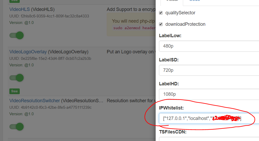The width and height of the screenshot is (259, 141).
Task: Click the LabelHD field showing 1080p
Action: 209,94
